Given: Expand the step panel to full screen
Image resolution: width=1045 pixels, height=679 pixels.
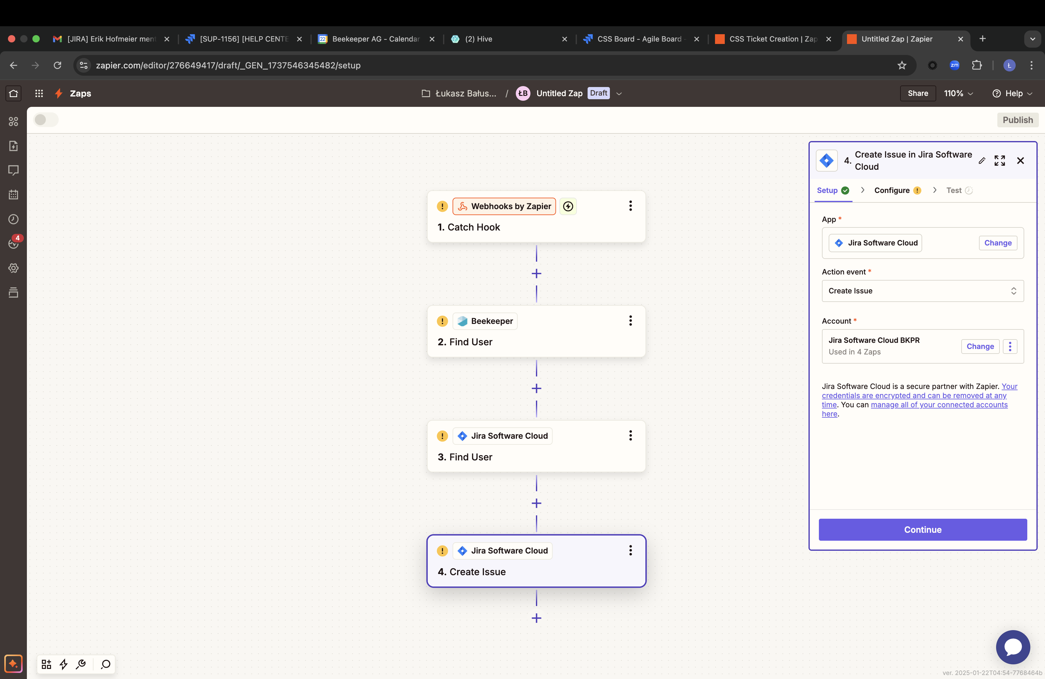Looking at the screenshot, I should coord(1000,161).
